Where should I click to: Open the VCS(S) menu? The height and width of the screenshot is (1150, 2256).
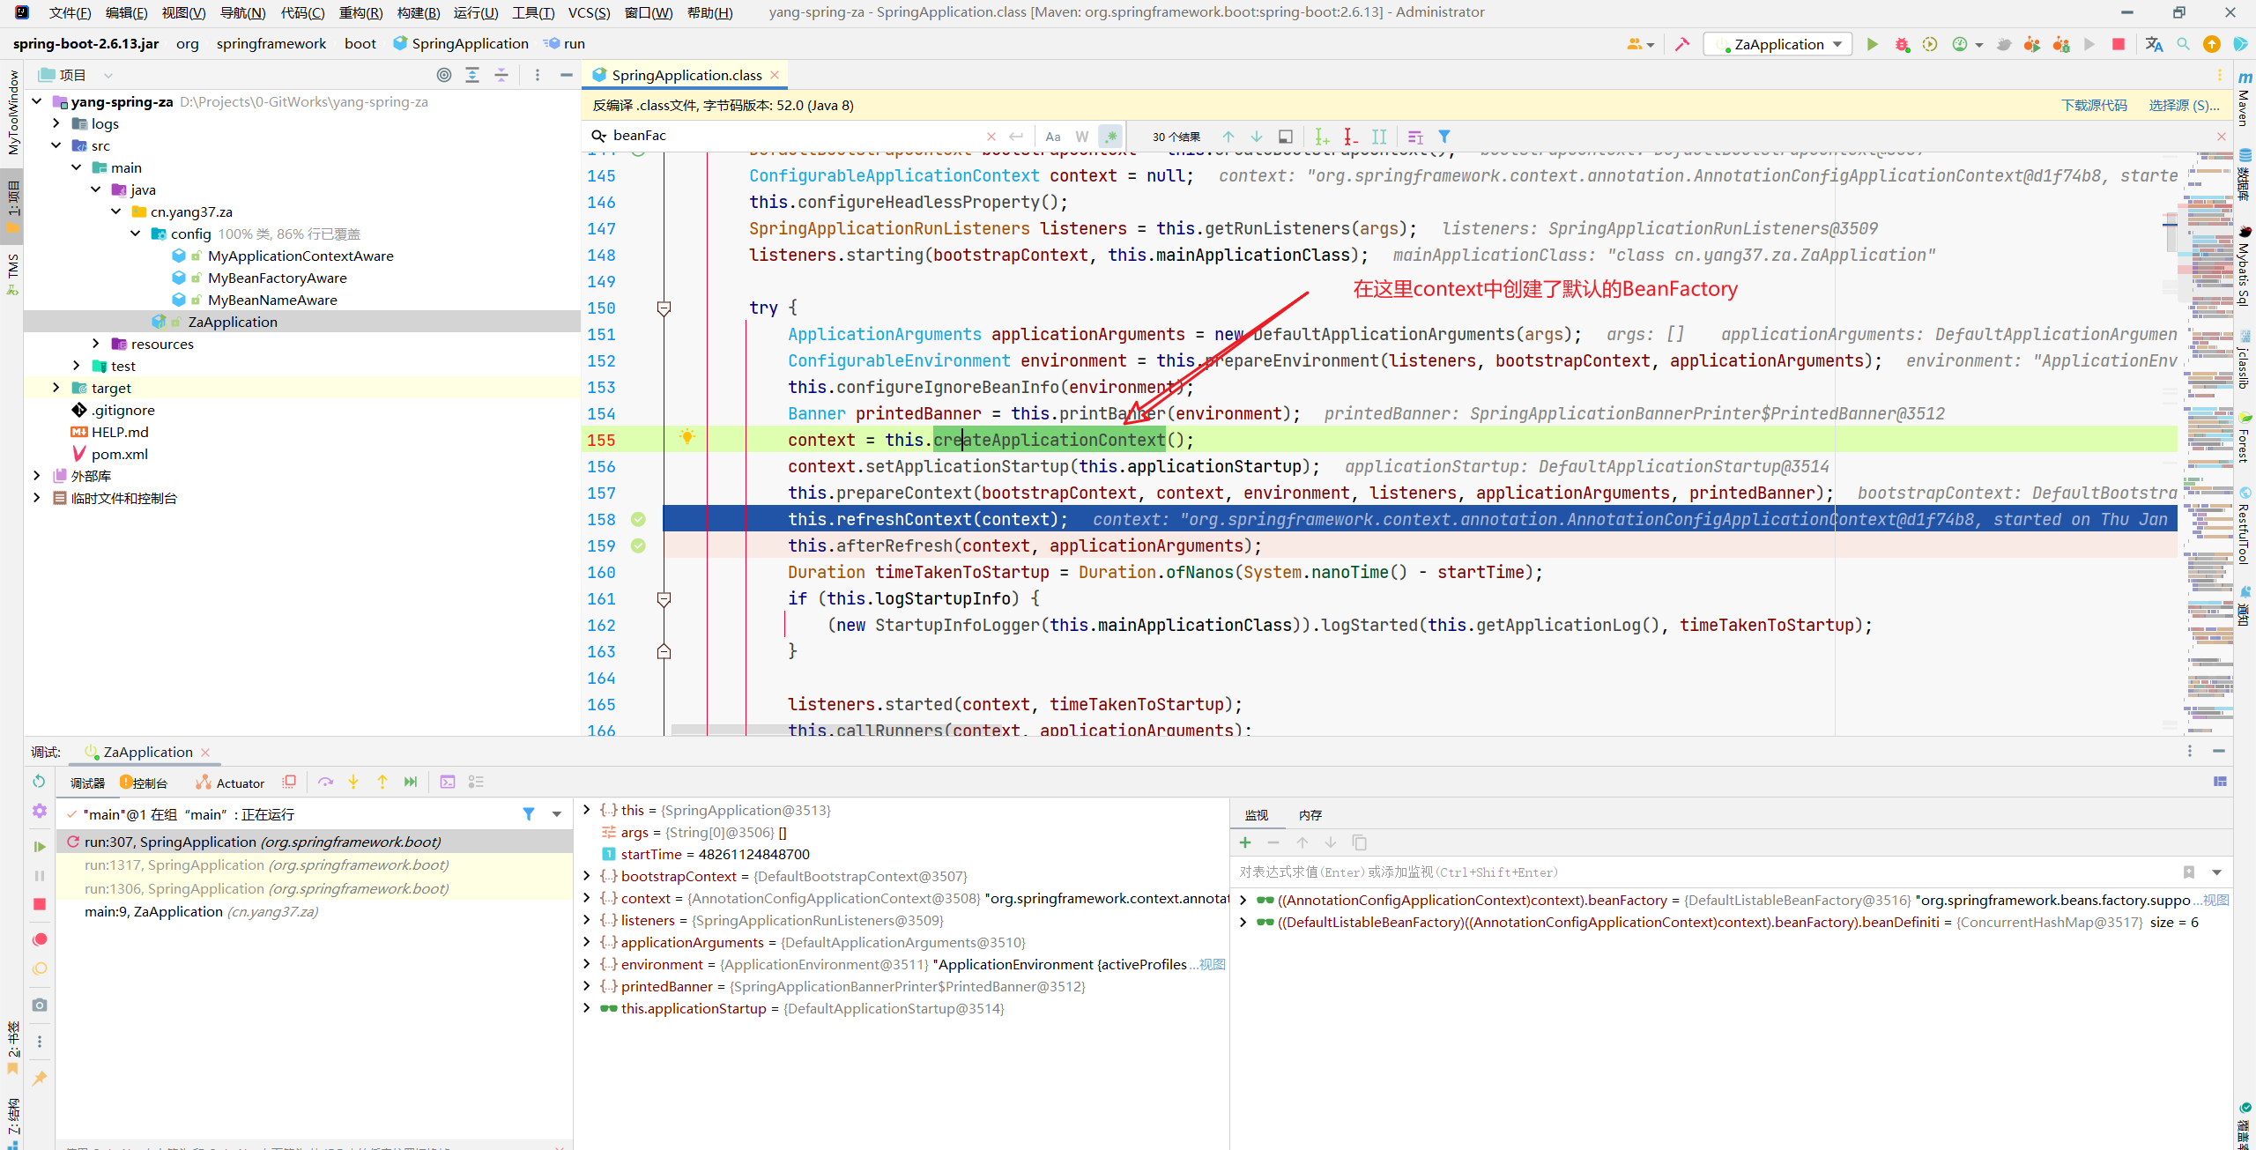tap(589, 12)
